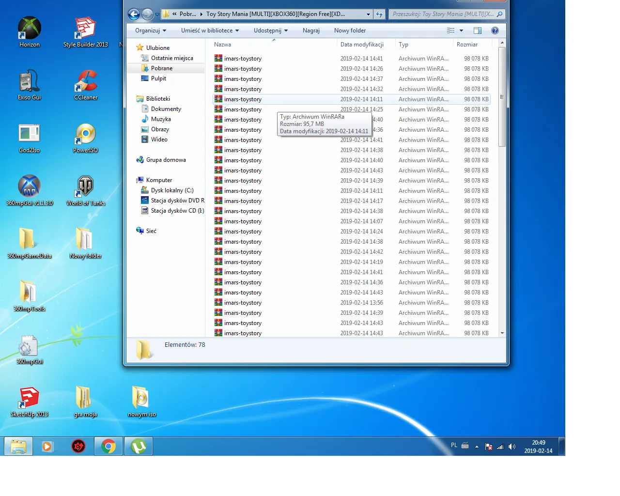Click the network signal tray icon

500,447
